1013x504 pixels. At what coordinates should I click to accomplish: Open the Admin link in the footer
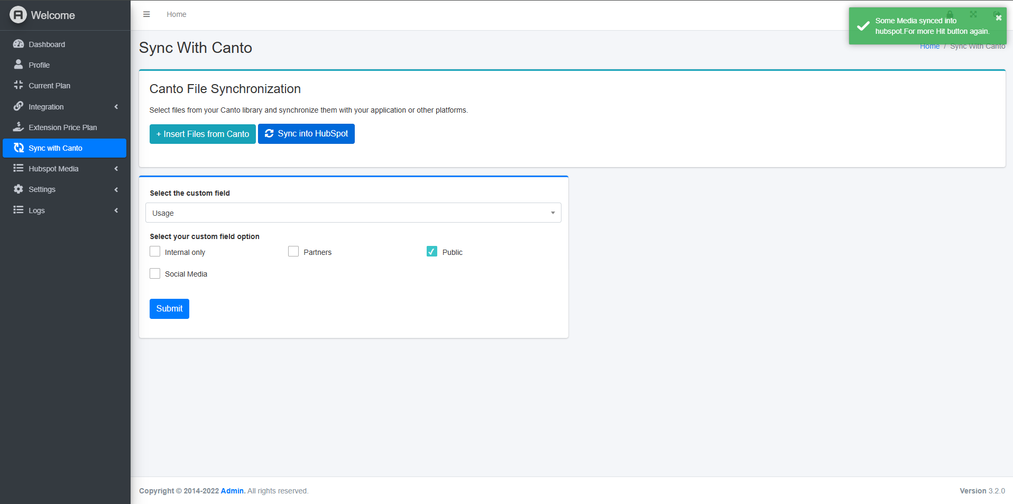pos(233,491)
